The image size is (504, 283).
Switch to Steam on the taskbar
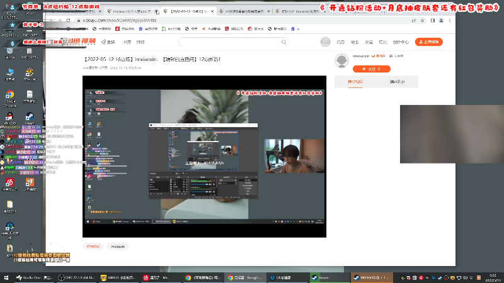pos(329,277)
